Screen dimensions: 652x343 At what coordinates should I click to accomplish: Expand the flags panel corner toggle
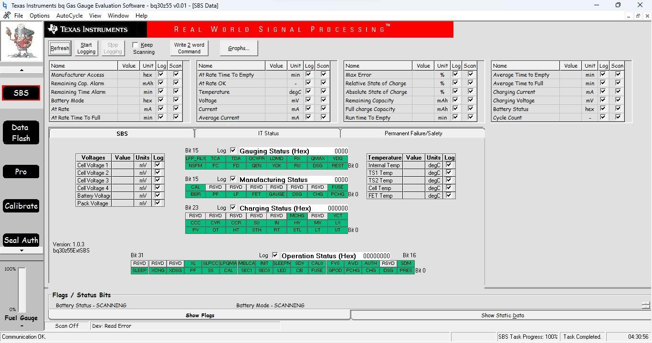(x=646, y=305)
